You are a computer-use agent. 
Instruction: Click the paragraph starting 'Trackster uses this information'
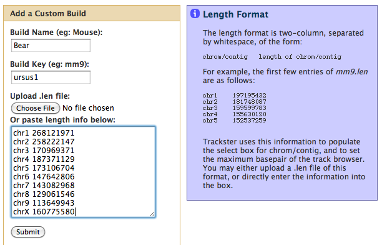coord(284,164)
